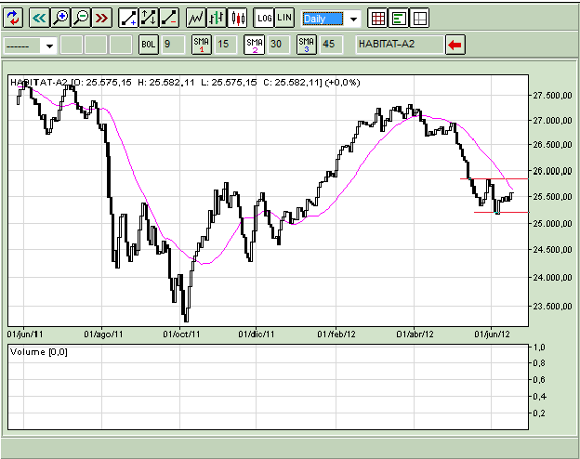The image size is (580, 459).
Task: Click the upper red horizontal resistance line
Action: pyautogui.click(x=494, y=179)
